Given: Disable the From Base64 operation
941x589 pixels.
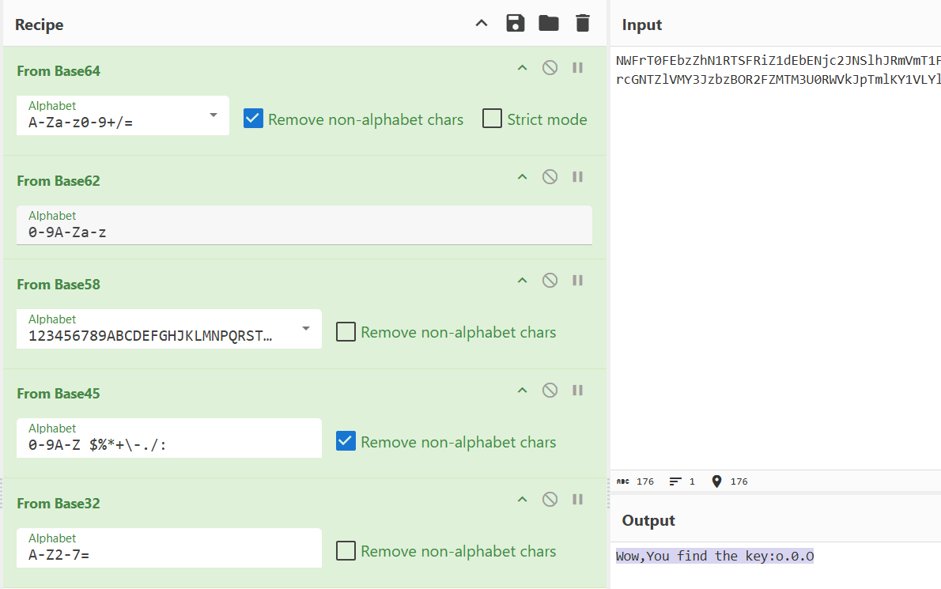Looking at the screenshot, I should pyautogui.click(x=550, y=68).
